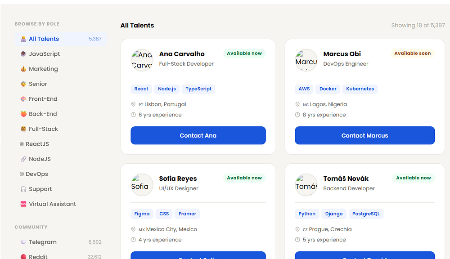Click the Front-End role emoji icon
Image resolution: width=450 pixels, height=259 pixels.
[x=23, y=99]
